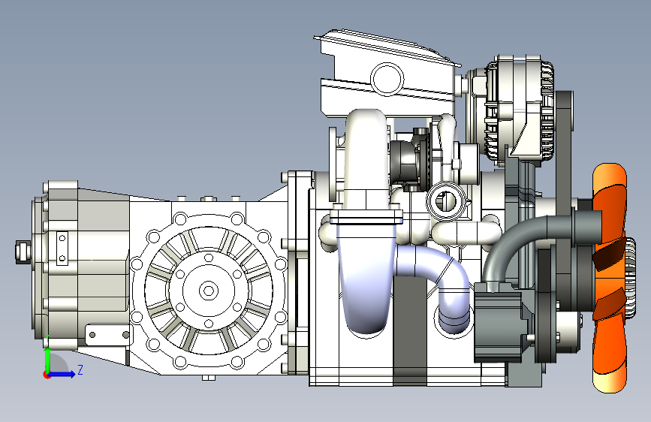The image size is (651, 422).
Task: Select the circular port ring in the engine center
Action: point(445,201)
